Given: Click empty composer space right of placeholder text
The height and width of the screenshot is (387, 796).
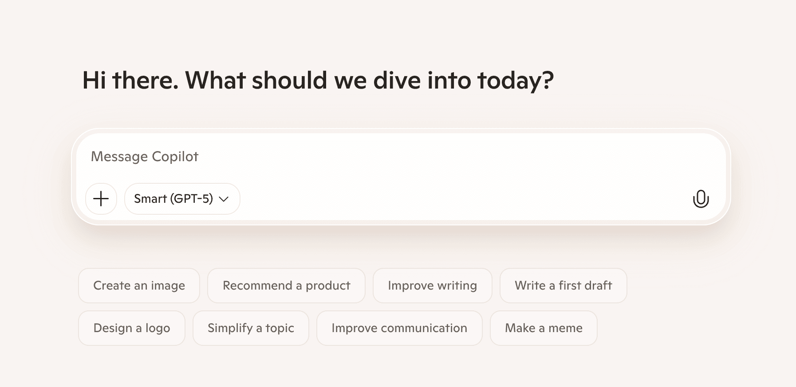Looking at the screenshot, I should pos(444,157).
